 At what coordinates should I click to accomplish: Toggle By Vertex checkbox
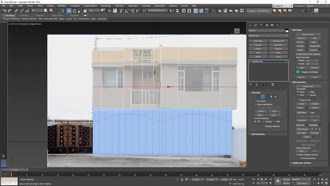[x=261, y=101]
